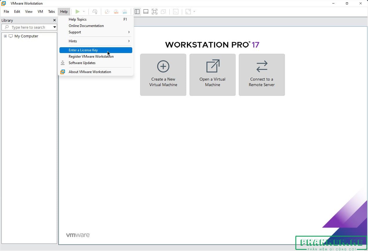Open the VM menu
The width and height of the screenshot is (368, 251).
click(40, 12)
